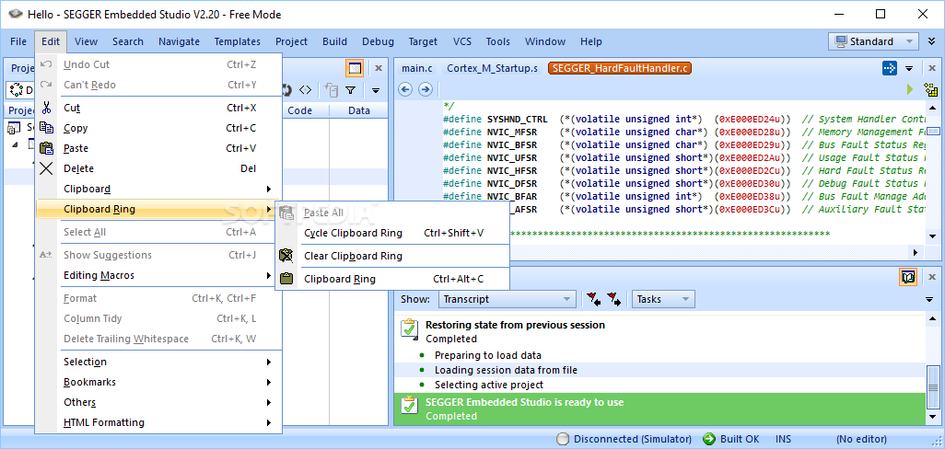This screenshot has height=449, width=945.
Task: Toggle the output panel book icon button
Action: 908,276
